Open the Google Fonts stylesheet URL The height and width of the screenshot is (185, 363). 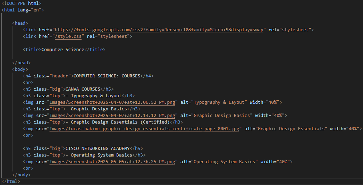coord(160,30)
